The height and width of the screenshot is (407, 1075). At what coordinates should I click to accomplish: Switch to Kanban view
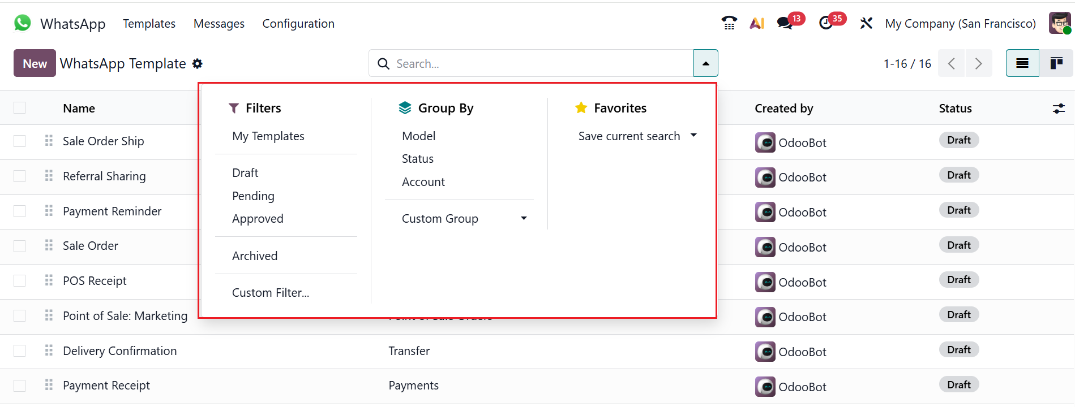[1056, 63]
